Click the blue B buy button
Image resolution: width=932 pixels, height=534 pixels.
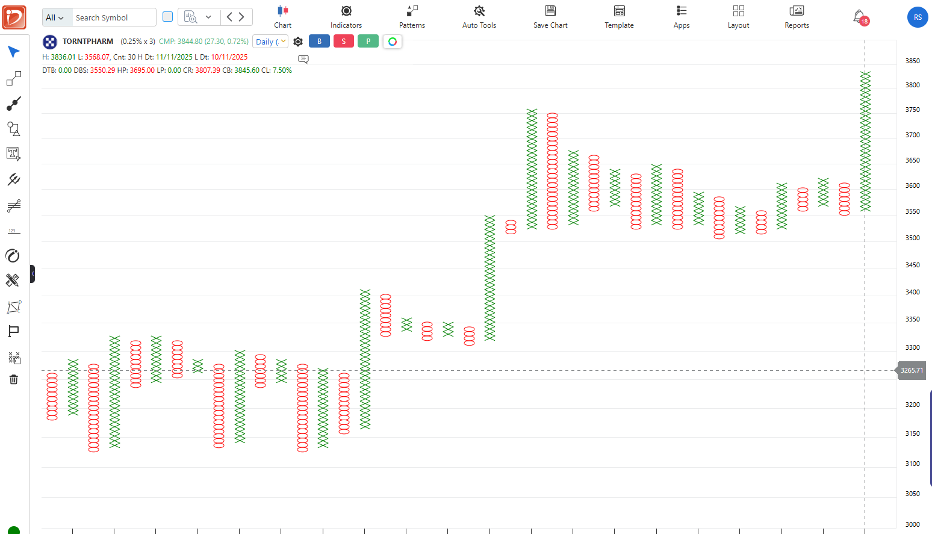point(319,42)
